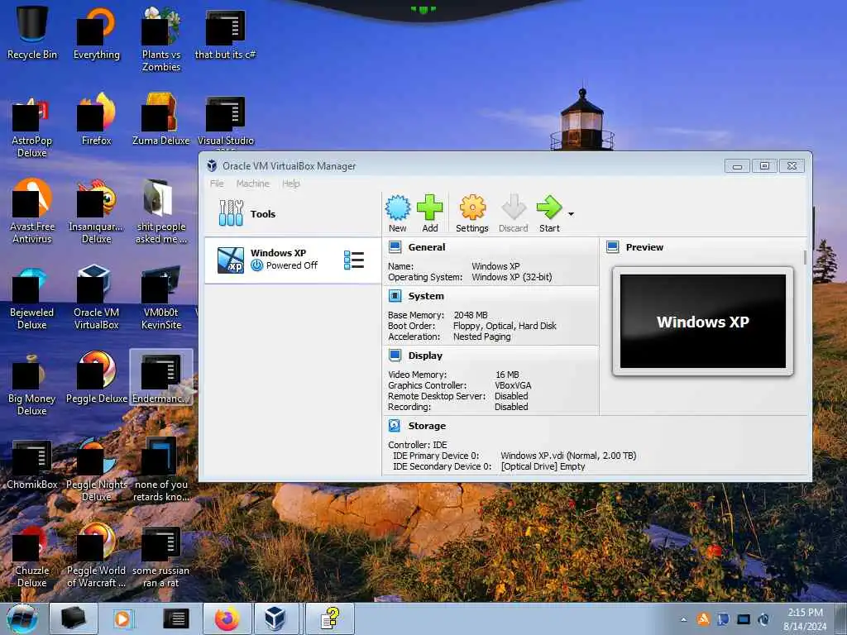Click '[Optical Drive] Empty' storage entry
Image resolution: width=847 pixels, height=635 pixels.
(543, 466)
